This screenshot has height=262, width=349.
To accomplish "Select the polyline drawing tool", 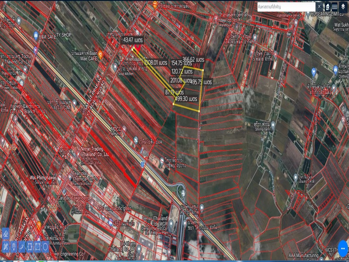I will pos(21,247).
